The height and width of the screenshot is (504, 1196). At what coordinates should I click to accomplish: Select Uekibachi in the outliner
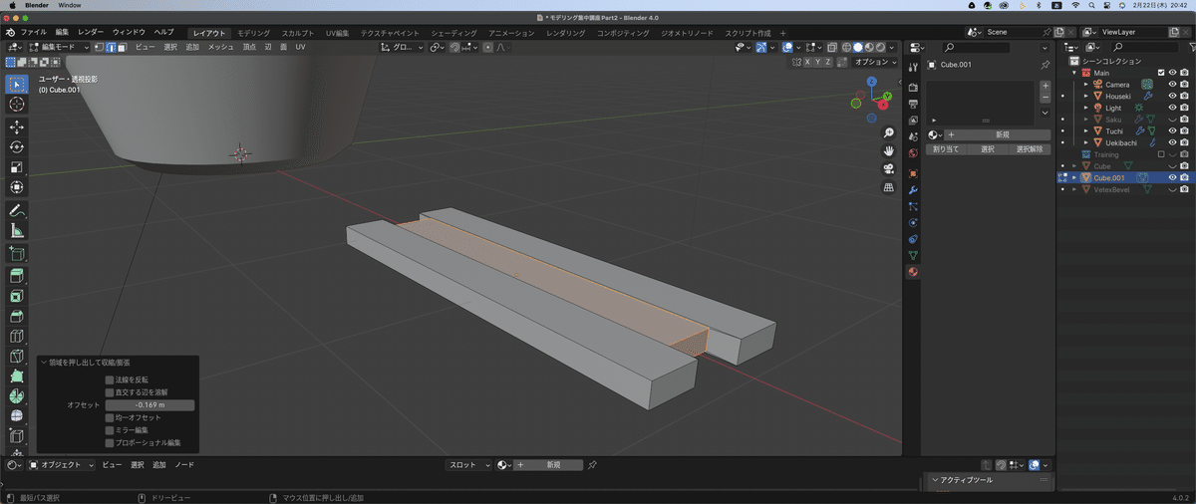coord(1121,142)
